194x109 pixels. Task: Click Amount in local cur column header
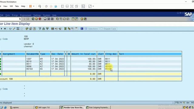coord(84,54)
